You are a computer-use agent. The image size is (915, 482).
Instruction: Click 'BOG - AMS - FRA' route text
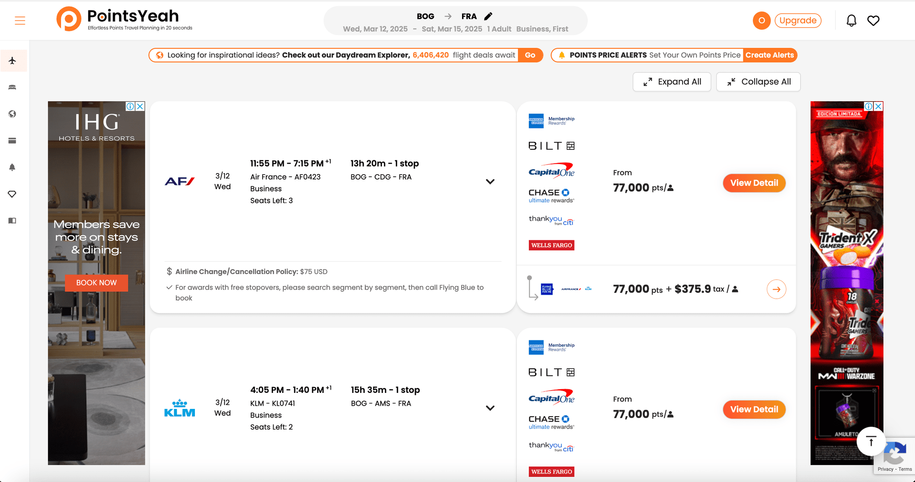coord(381,403)
